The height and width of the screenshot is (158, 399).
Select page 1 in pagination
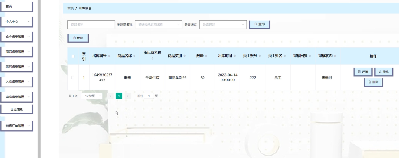pyautogui.click(x=119, y=96)
